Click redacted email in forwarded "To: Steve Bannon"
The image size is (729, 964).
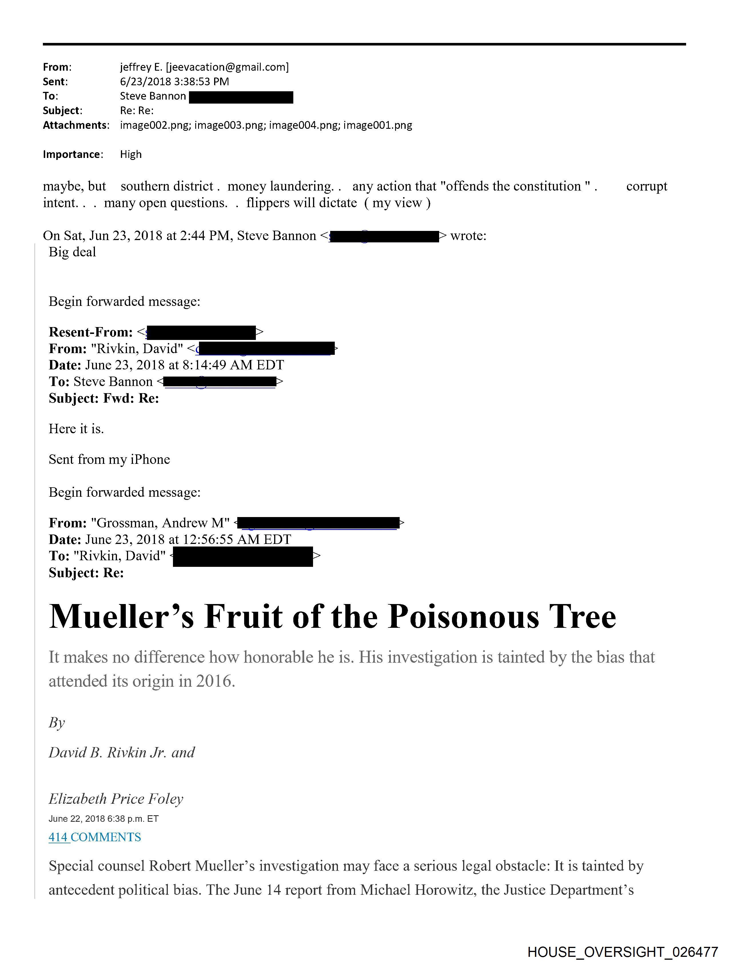point(220,382)
